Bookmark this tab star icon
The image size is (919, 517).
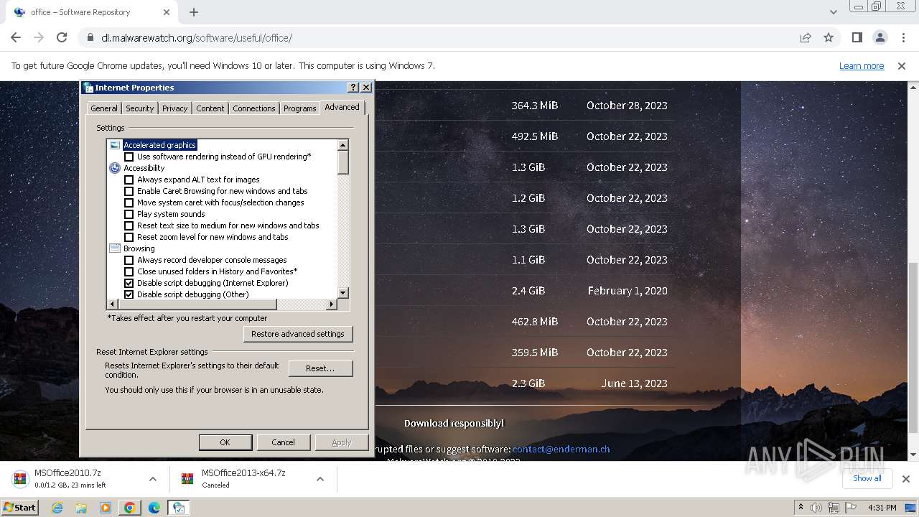click(x=829, y=37)
